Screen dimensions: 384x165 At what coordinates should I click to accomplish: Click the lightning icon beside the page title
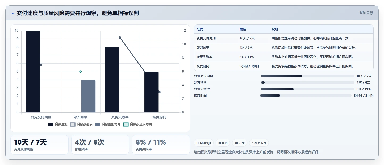coord(13,13)
